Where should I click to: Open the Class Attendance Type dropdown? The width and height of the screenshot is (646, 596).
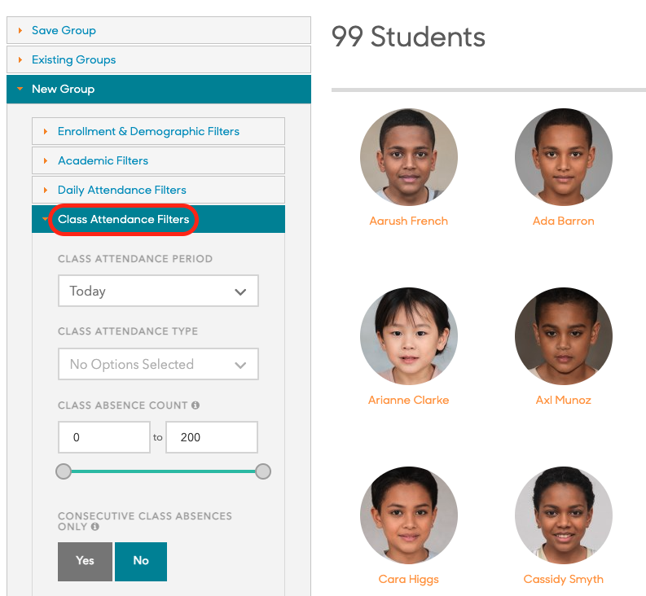click(x=158, y=364)
